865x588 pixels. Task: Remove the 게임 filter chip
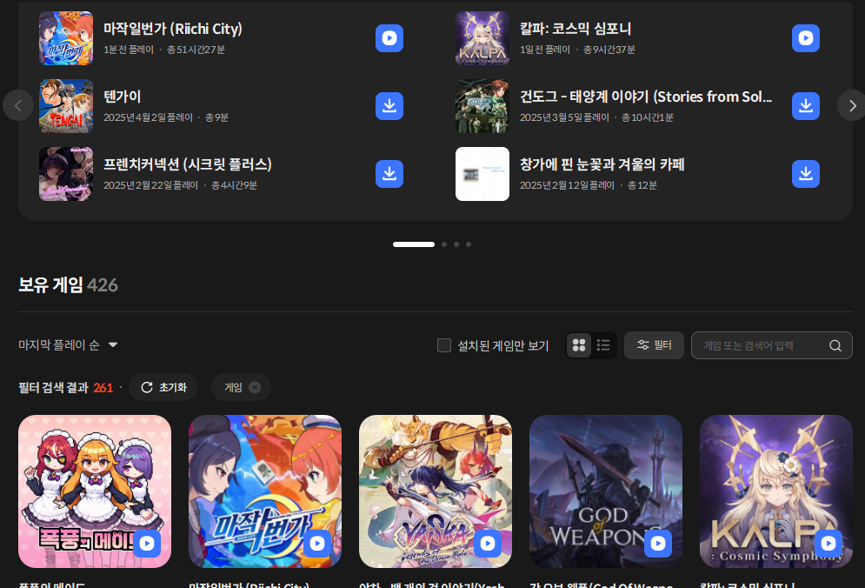[x=255, y=388]
